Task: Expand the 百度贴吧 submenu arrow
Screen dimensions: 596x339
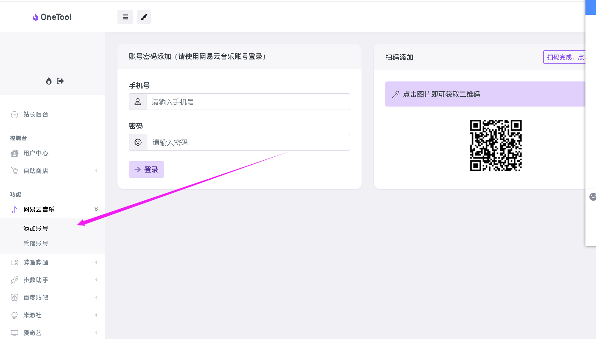Action: [x=96, y=298]
